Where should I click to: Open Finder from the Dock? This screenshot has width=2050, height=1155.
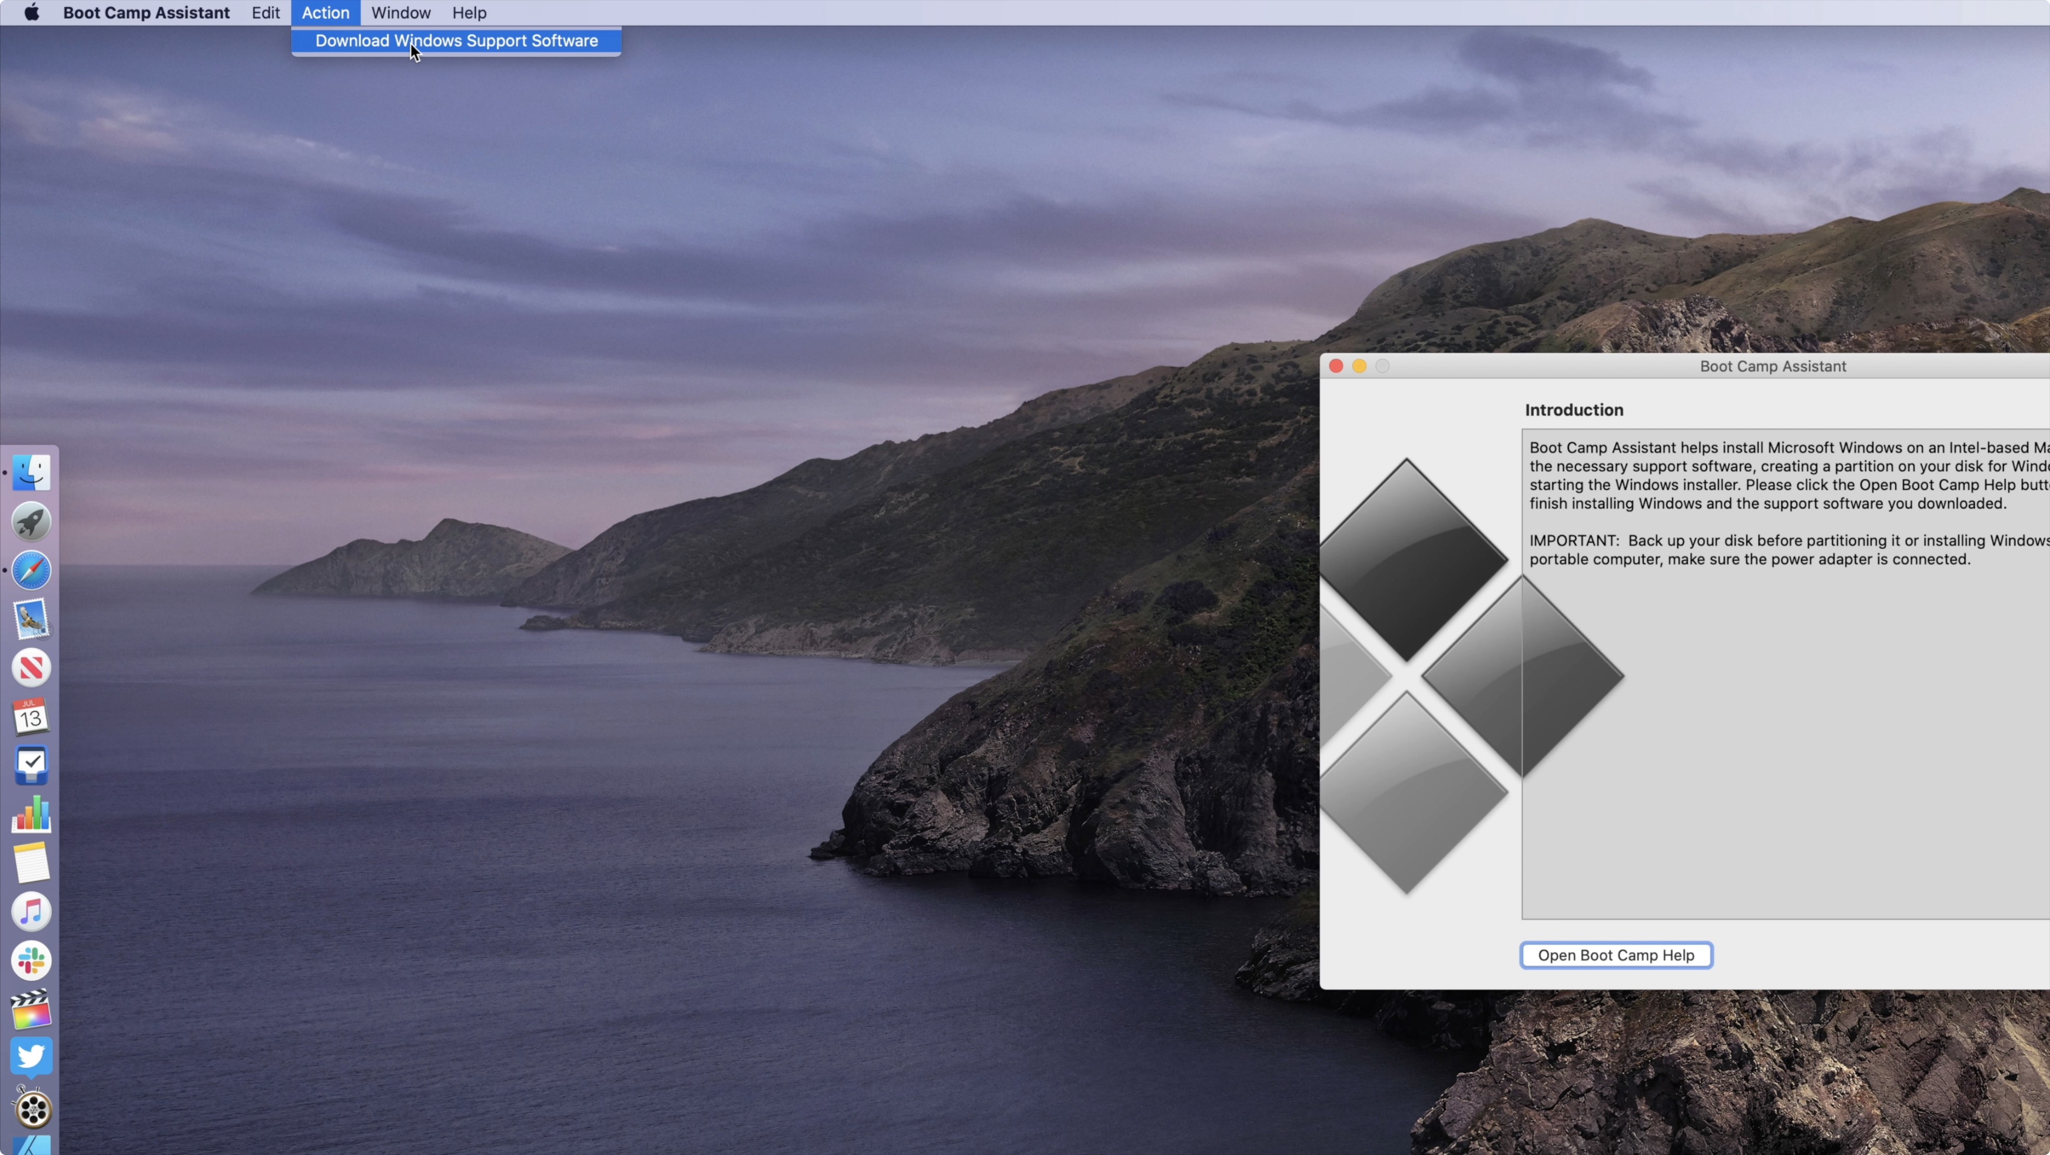(x=32, y=473)
